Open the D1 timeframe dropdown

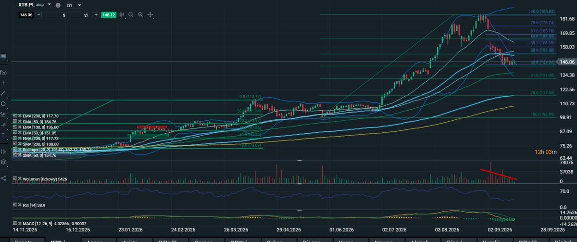click(x=74, y=5)
